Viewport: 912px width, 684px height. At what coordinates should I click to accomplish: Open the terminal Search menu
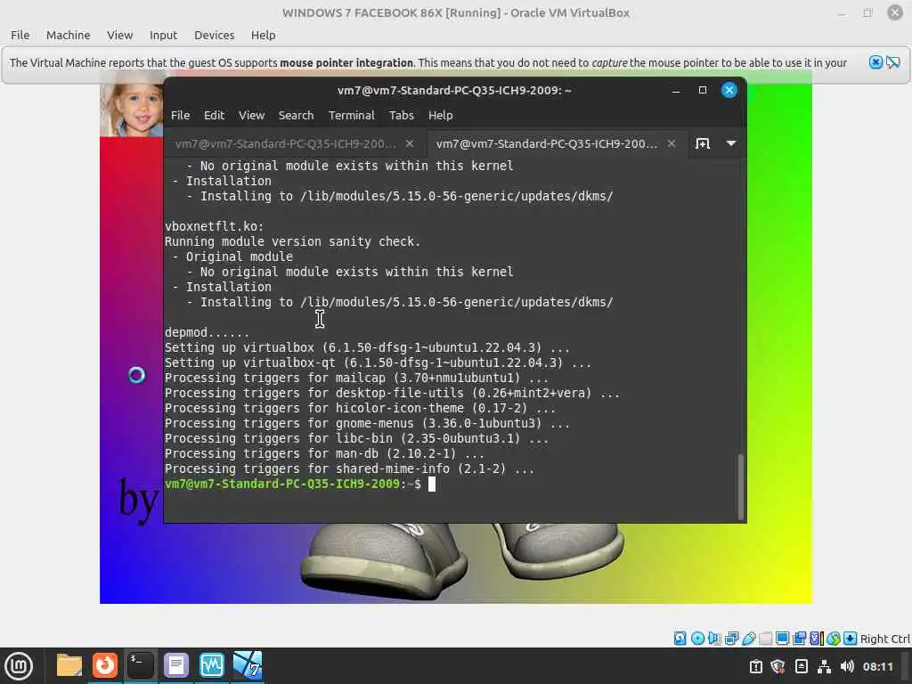coord(296,115)
